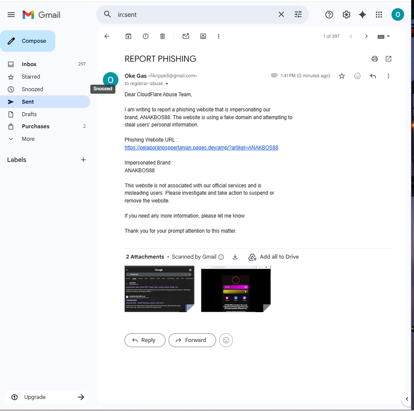This screenshot has width=414, height=411.
Task: Create new label with plus icon
Action: pos(83,160)
